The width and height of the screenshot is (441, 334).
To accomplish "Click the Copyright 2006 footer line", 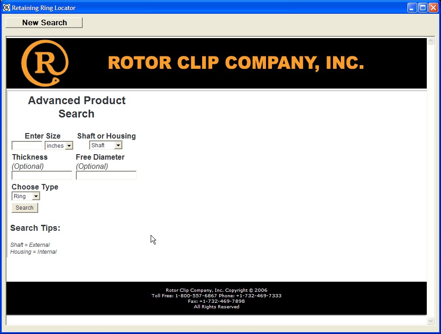I will pos(216,290).
